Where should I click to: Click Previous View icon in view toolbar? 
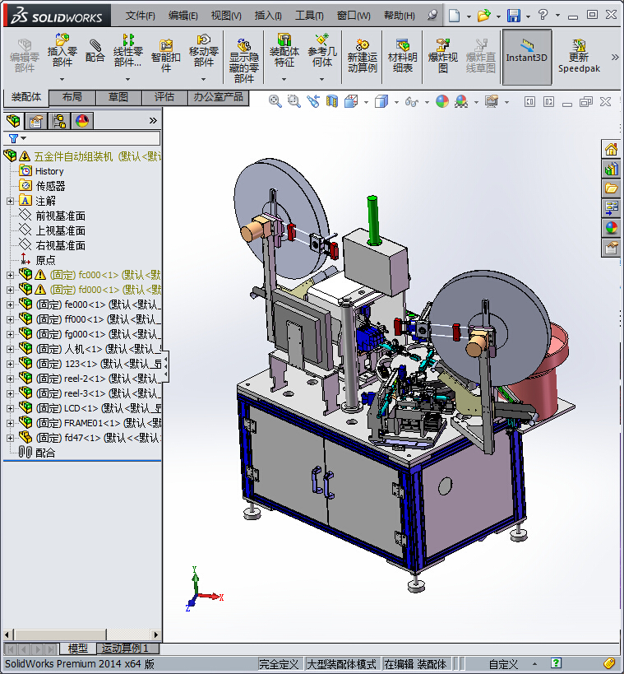tap(313, 101)
